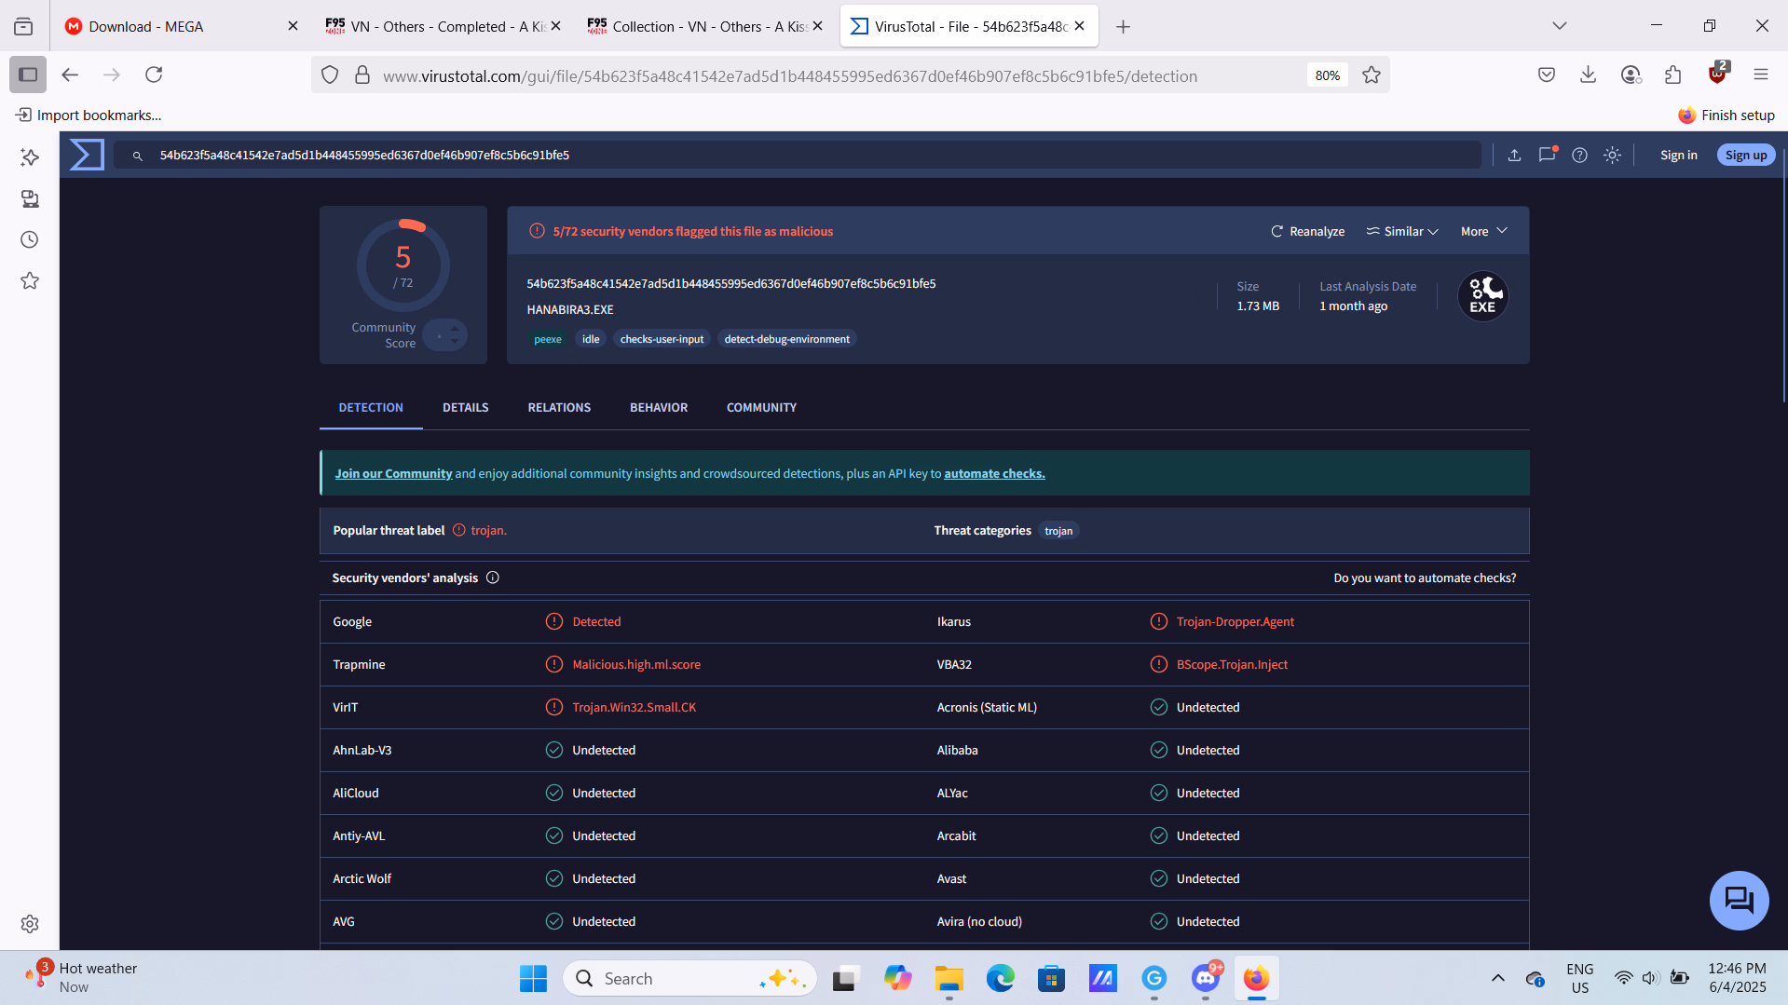Open File Explorer from the taskbar

click(x=949, y=978)
